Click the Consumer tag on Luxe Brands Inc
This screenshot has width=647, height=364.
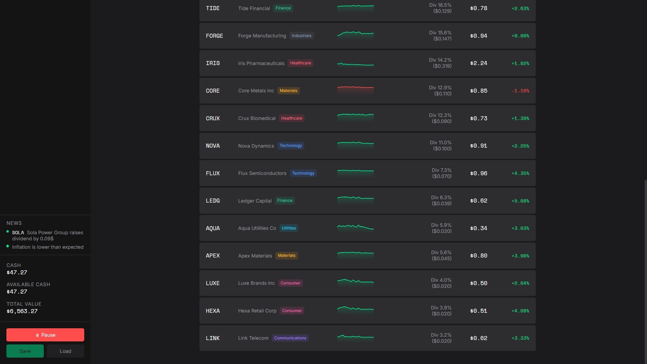[290, 283]
